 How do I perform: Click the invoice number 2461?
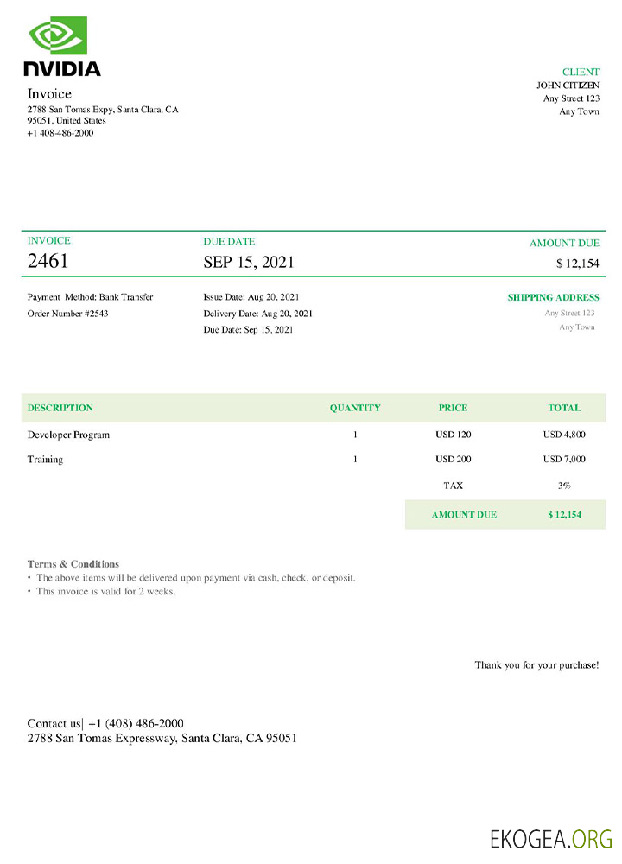tap(48, 261)
